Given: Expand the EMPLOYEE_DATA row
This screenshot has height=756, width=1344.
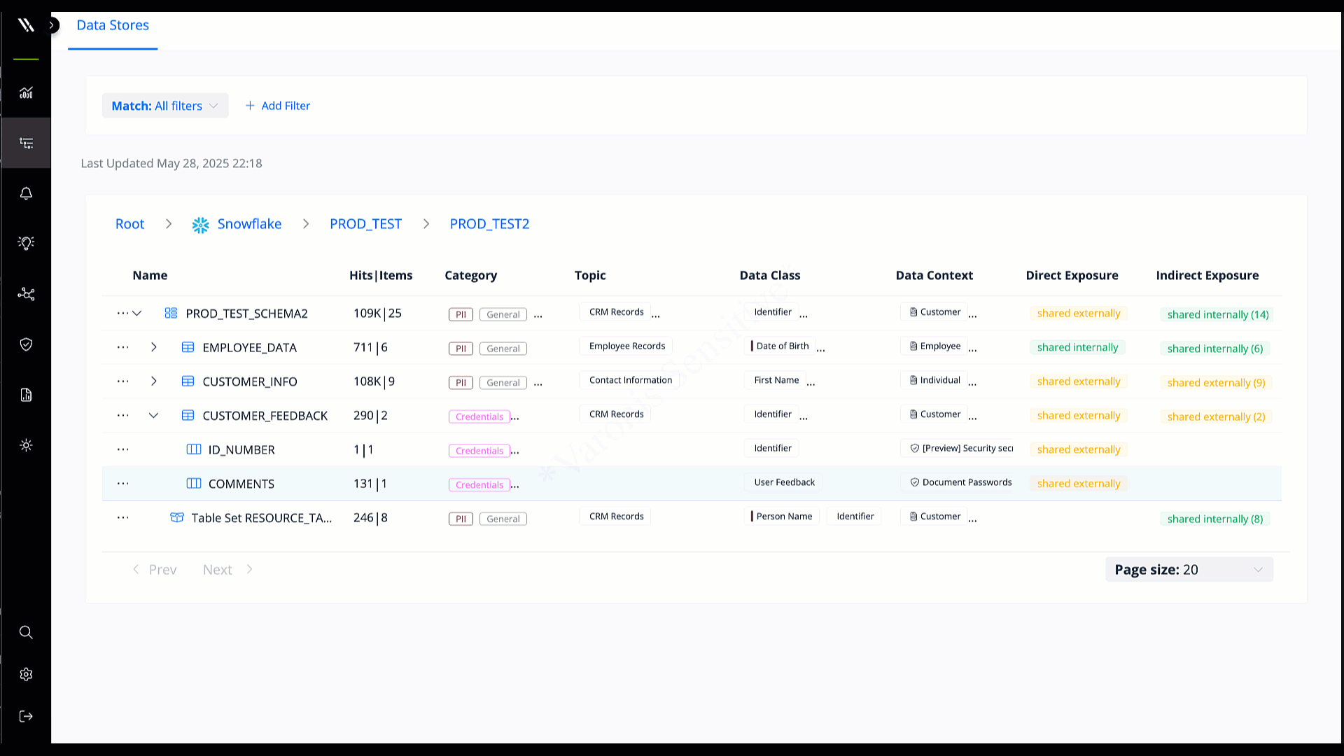Looking at the screenshot, I should pos(154,347).
